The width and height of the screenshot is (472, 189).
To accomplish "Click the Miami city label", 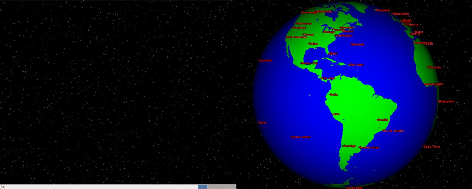I will click(x=333, y=54).
